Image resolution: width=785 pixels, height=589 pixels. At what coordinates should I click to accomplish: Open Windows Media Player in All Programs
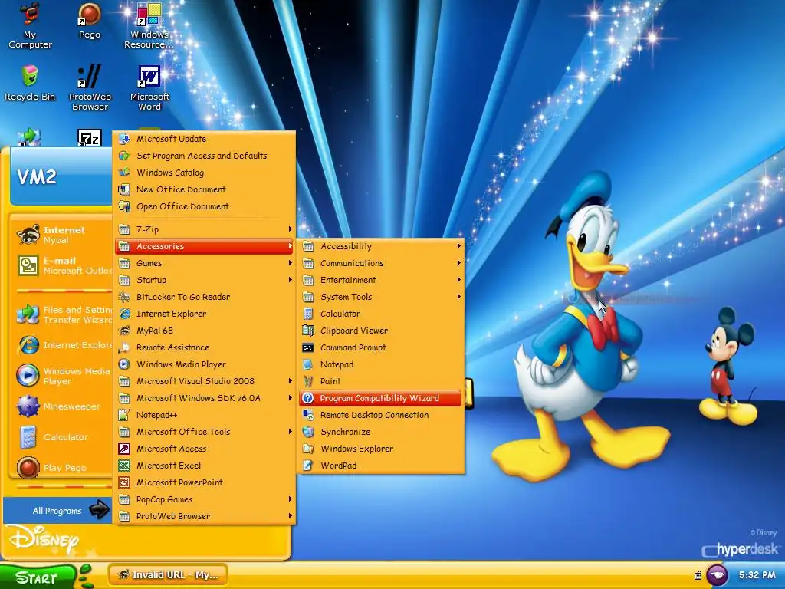click(x=204, y=364)
